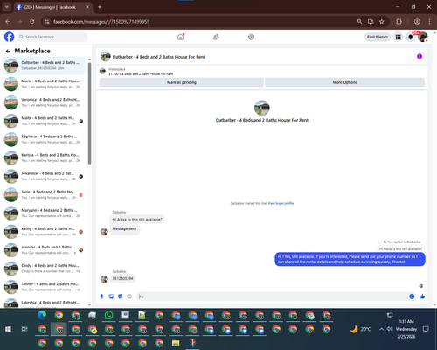Click the Windows Start button
The image size is (437, 350).
8,329
